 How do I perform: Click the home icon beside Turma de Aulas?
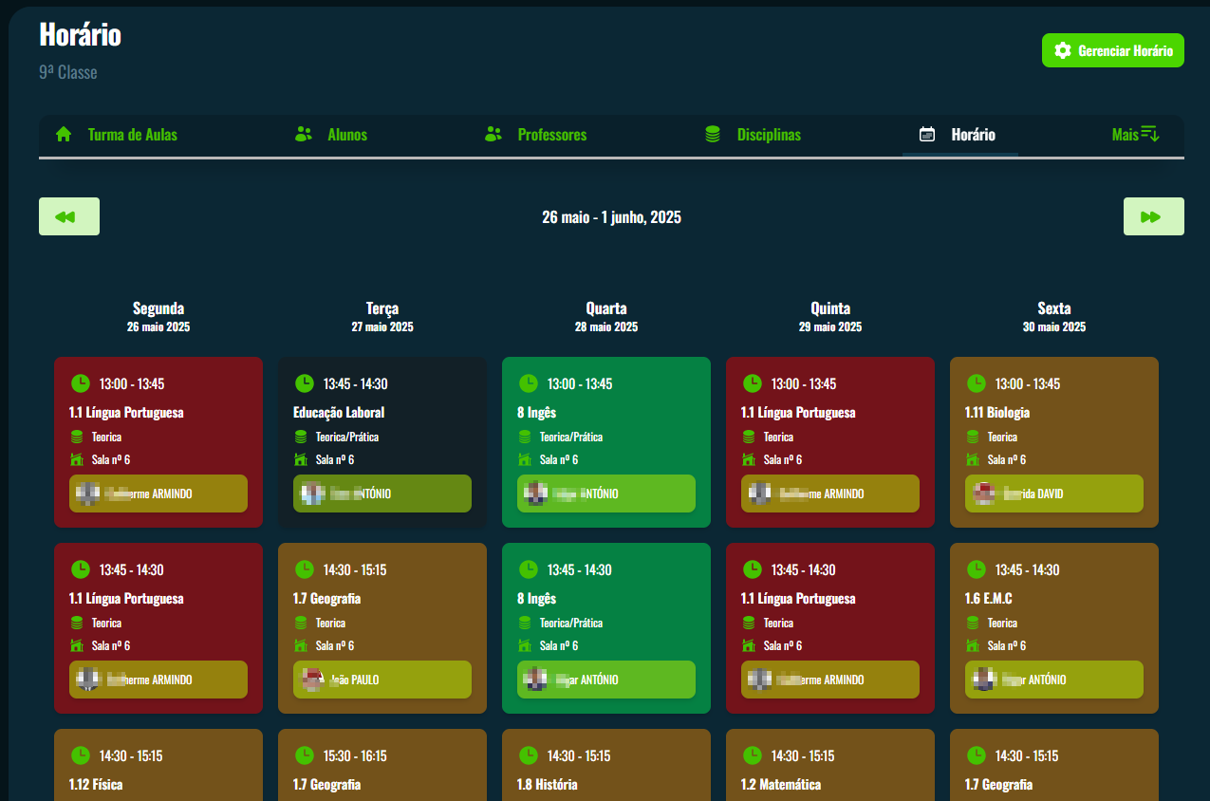click(x=64, y=135)
